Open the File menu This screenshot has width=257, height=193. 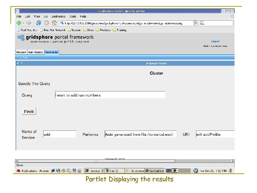tap(19, 16)
